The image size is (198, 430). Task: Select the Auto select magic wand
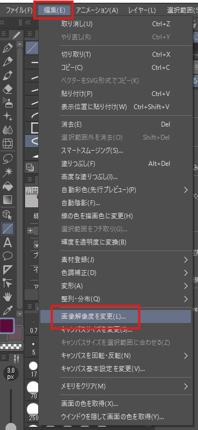point(8,173)
